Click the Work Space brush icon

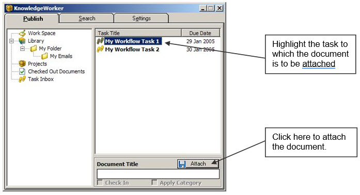coord(22,33)
